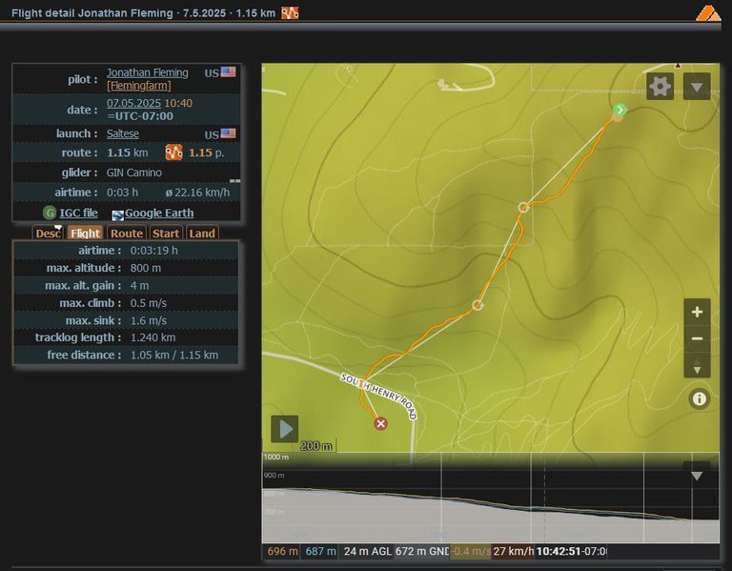Click the 27 km/h speed readout

[x=513, y=551]
